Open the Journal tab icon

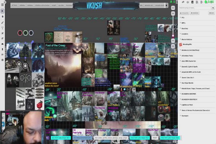(193, 2)
